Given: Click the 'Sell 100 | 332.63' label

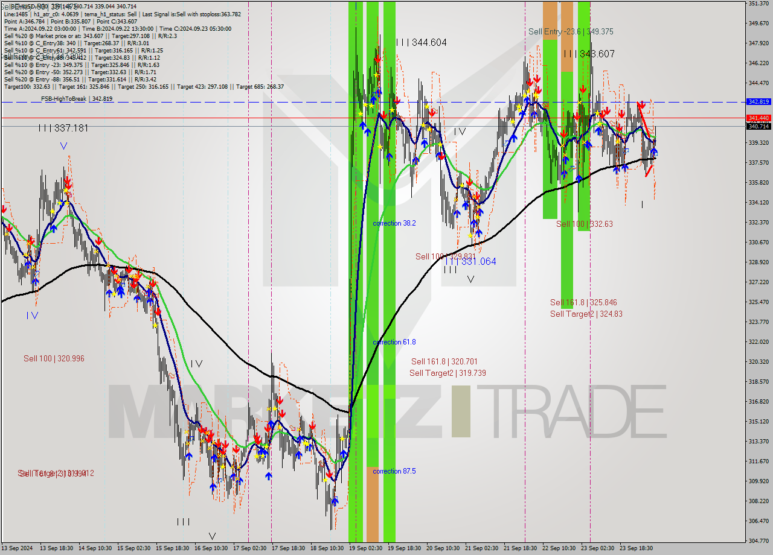Looking at the screenshot, I should click(585, 224).
